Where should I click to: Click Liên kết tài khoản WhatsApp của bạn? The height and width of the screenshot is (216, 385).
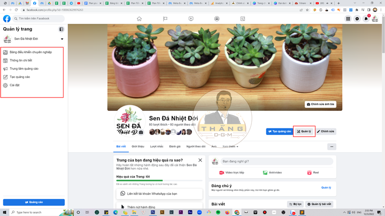click(x=159, y=194)
